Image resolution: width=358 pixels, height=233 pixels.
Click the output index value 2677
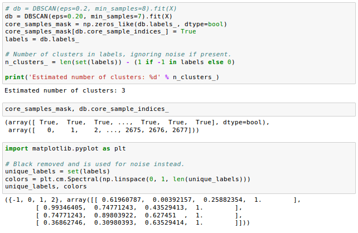click(180, 130)
